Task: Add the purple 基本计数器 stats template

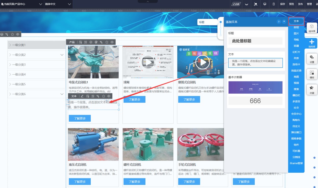Action: pos(255,88)
